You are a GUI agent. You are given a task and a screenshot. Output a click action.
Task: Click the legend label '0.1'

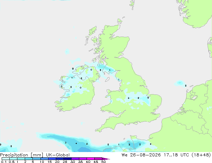(4, 162)
